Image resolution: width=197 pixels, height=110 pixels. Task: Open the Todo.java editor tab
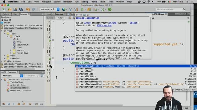59,14
